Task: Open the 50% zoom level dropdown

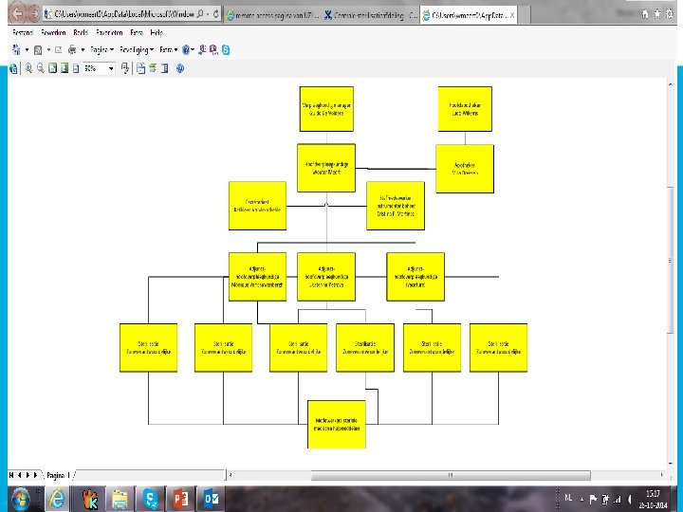Action: point(111,69)
